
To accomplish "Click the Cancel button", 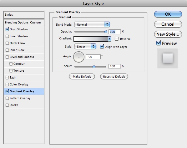I will 168,24.
